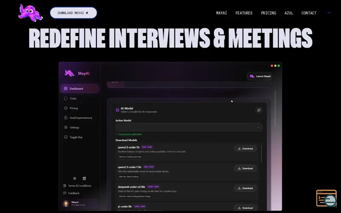Click the deepseek-coder-v2:16b model name
Image resolution: width=341 pixels, height=213 pixels.
point(131,187)
